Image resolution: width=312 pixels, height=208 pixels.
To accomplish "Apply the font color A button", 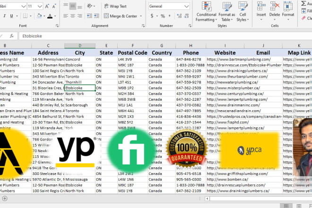I will [x=50, y=16].
